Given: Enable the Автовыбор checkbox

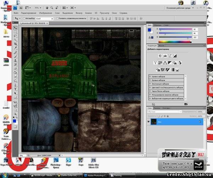Looking at the screenshot, I should [24, 19].
